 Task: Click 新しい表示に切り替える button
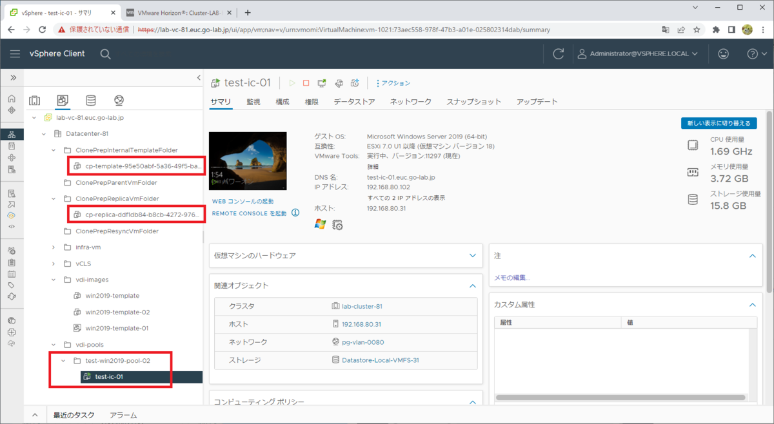pyautogui.click(x=719, y=123)
